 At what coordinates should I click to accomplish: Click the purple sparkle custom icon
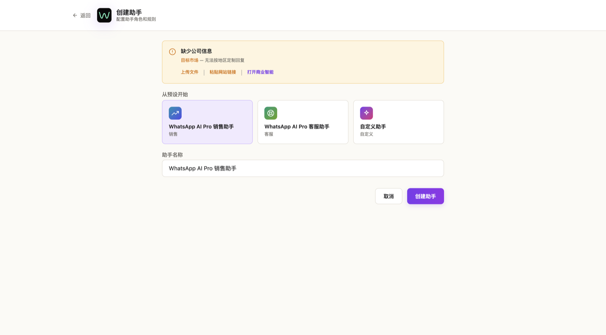(x=366, y=113)
